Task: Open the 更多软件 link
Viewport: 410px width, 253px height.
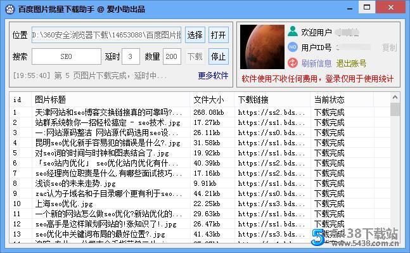Action: pyautogui.click(x=213, y=76)
